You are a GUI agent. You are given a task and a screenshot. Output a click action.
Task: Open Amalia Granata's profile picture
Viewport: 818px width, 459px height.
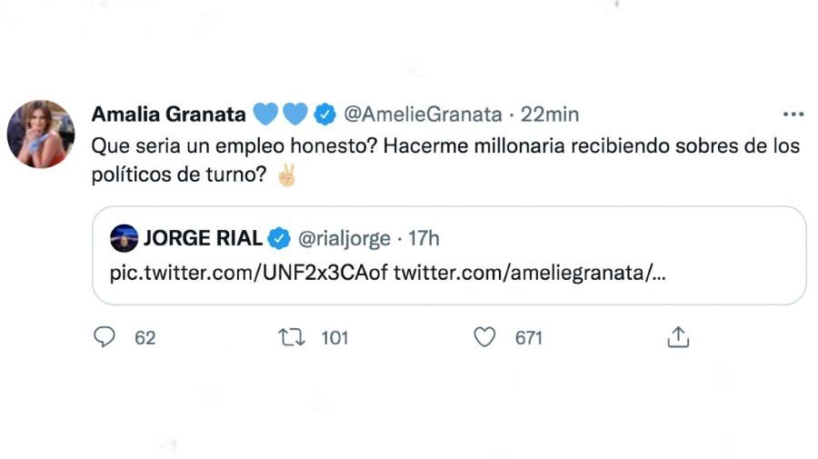(41, 134)
